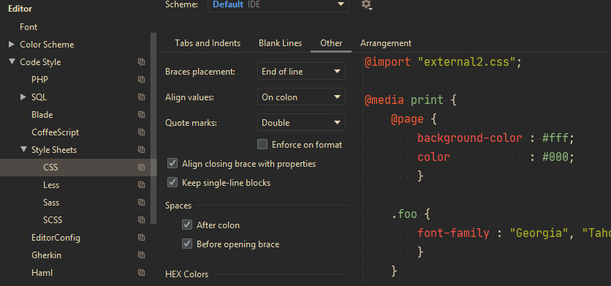Image resolution: width=611 pixels, height=286 pixels.
Task: Click the copy-settings icon next to Gherkin
Action: pyautogui.click(x=142, y=255)
